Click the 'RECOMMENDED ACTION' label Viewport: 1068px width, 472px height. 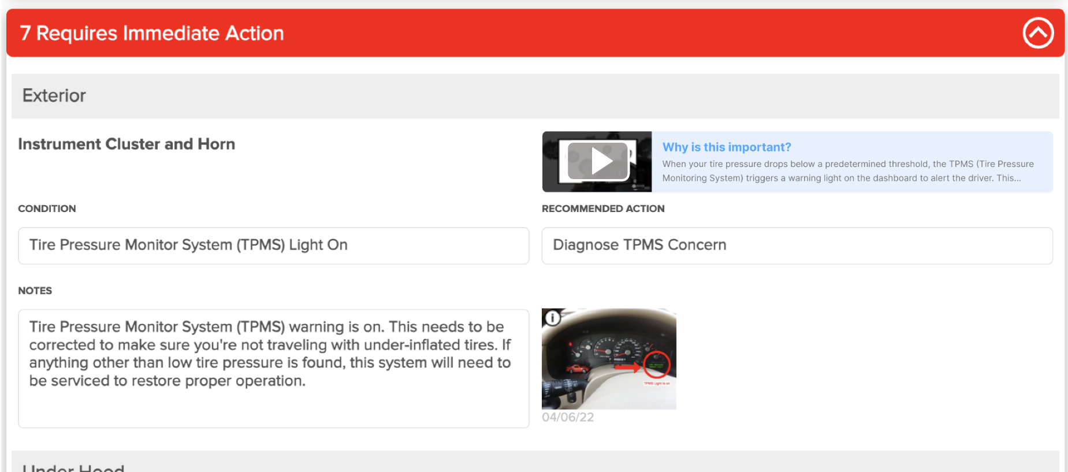603,209
